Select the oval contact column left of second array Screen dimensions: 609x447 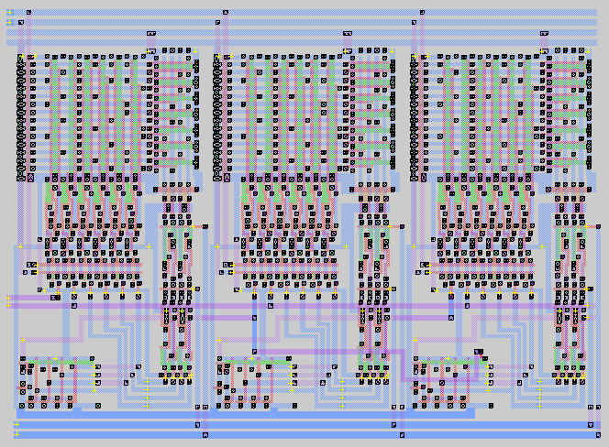coord(217,117)
